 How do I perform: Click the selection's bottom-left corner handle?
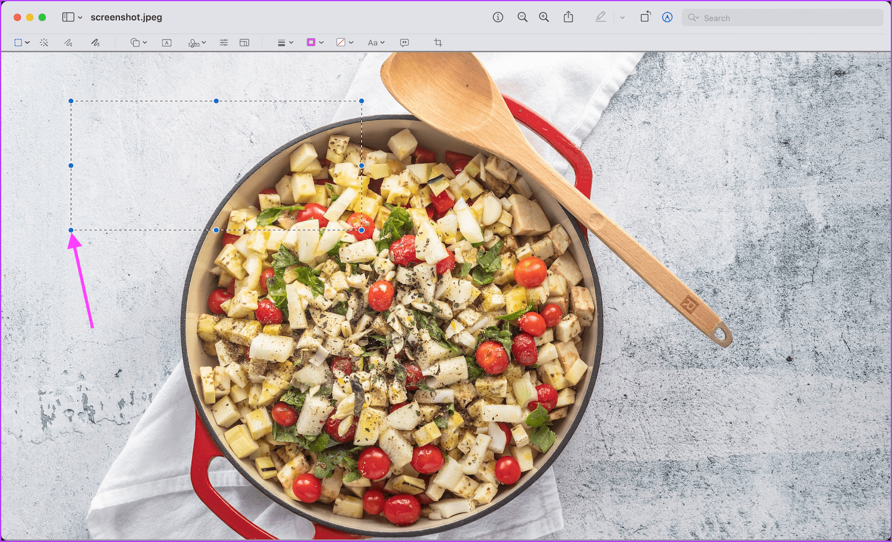pos(71,230)
